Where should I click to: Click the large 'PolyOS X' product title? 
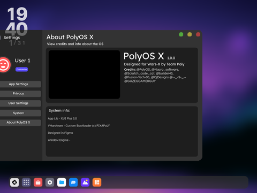143,56
